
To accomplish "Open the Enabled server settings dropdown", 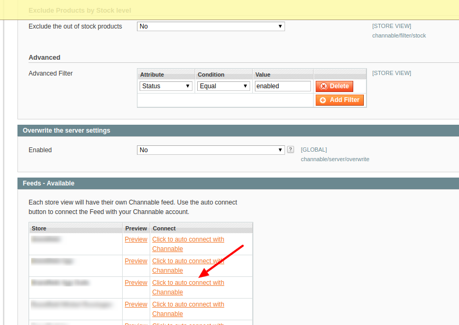I will click(210, 150).
